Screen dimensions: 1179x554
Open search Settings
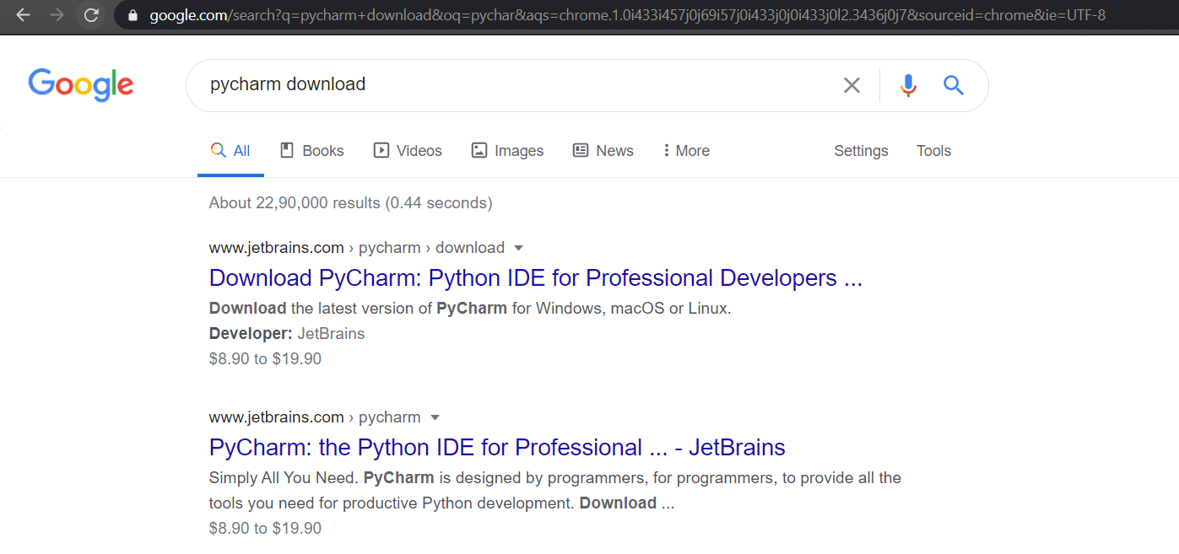coord(861,151)
